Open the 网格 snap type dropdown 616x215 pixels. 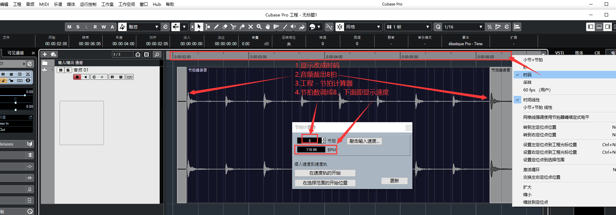click(x=363, y=27)
